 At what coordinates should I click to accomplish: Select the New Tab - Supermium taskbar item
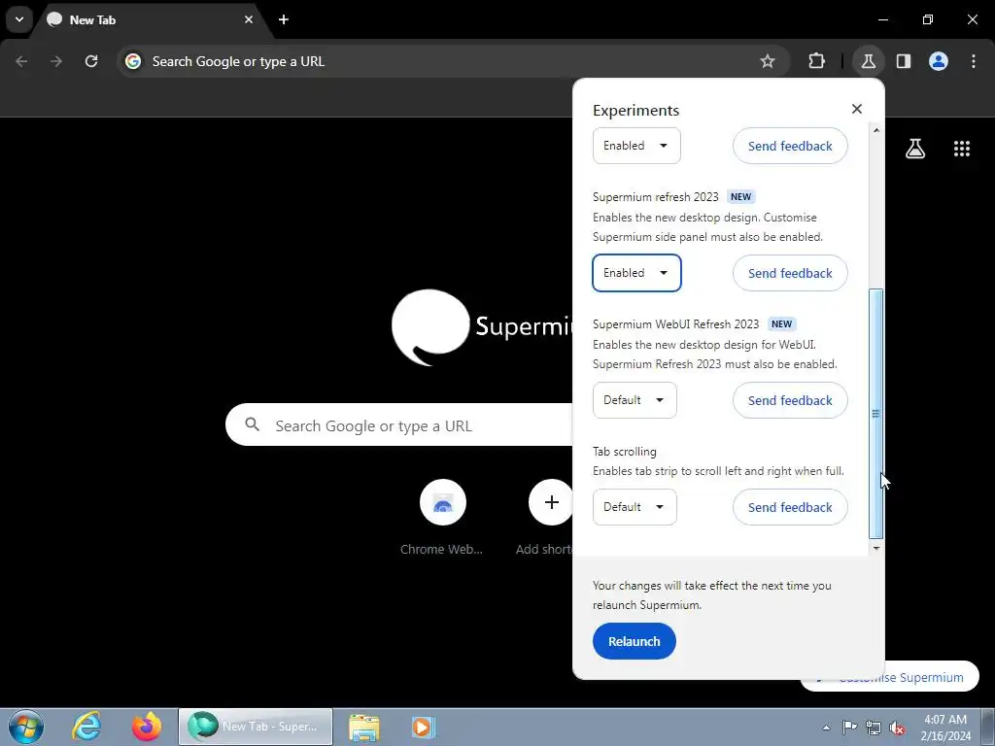point(256,727)
